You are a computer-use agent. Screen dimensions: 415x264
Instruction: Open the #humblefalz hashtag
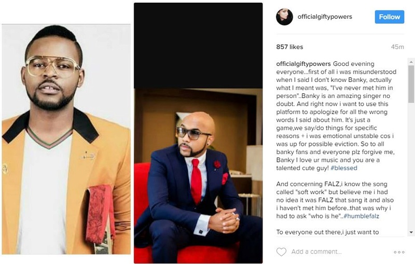(x=361, y=216)
